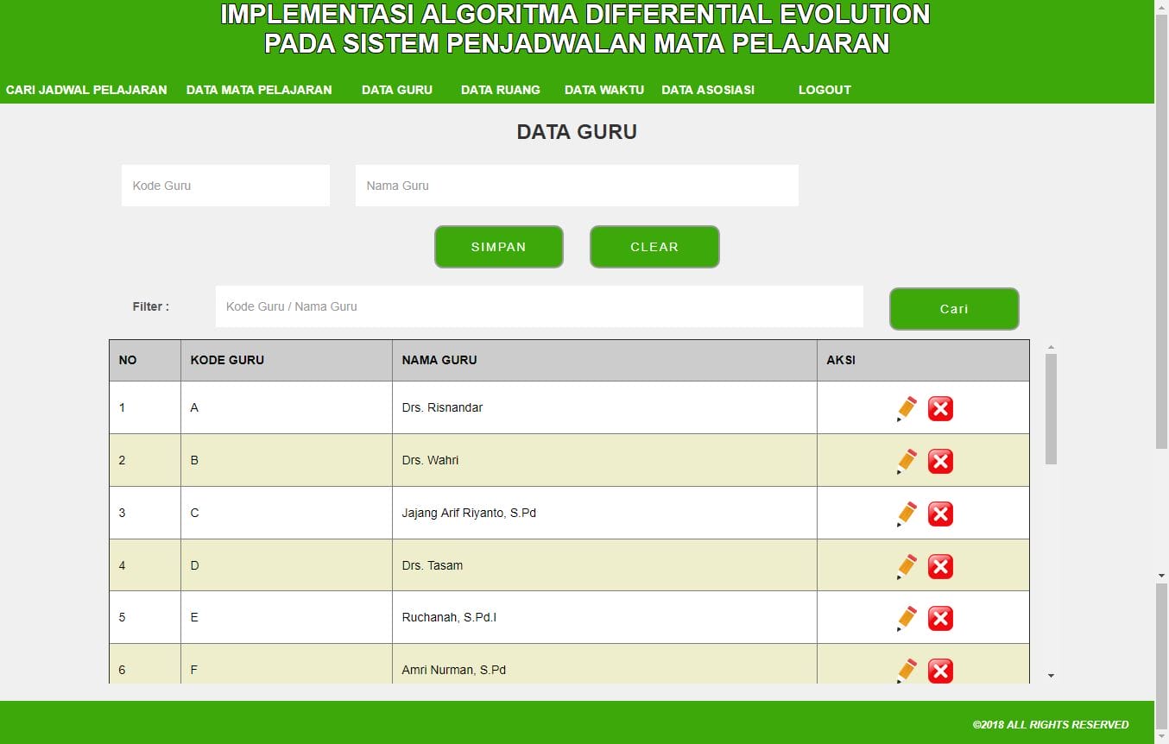
Task: Click into the filter search box
Action: [539, 306]
